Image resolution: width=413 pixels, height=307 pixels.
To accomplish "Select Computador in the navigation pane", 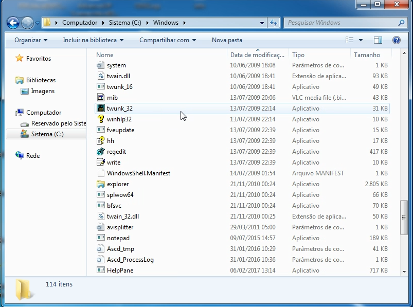I will click(44, 113).
